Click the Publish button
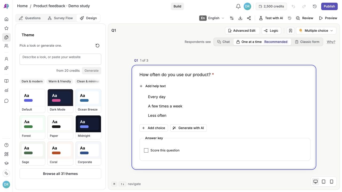Viewport: 342px width, 192px height. pos(329,6)
